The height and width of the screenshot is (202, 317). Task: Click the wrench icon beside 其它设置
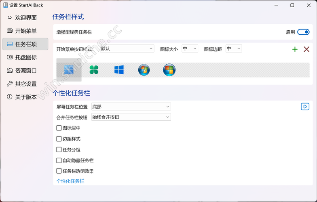10,84
